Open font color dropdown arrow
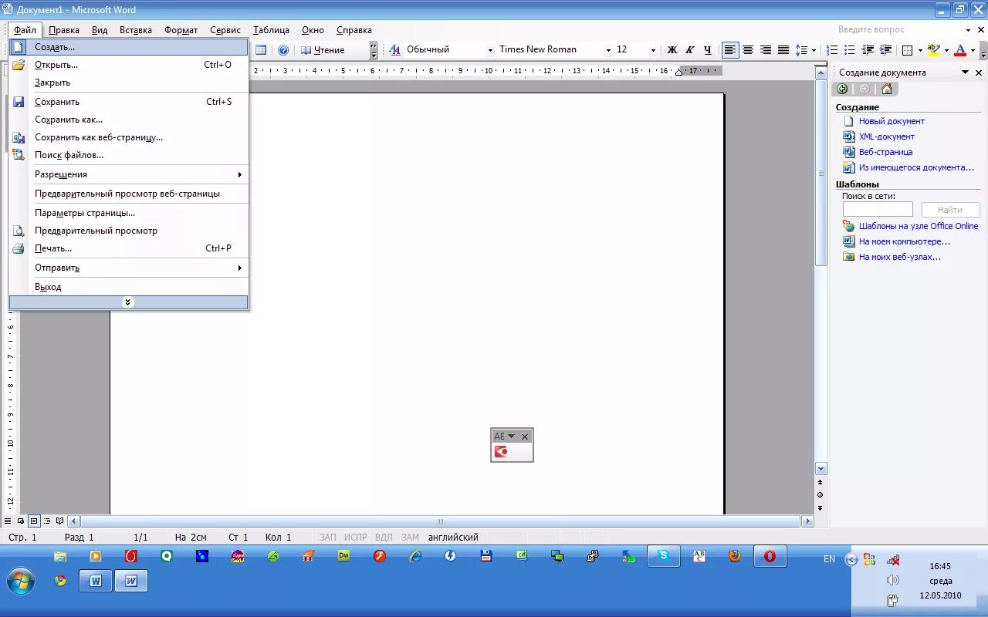 (973, 50)
